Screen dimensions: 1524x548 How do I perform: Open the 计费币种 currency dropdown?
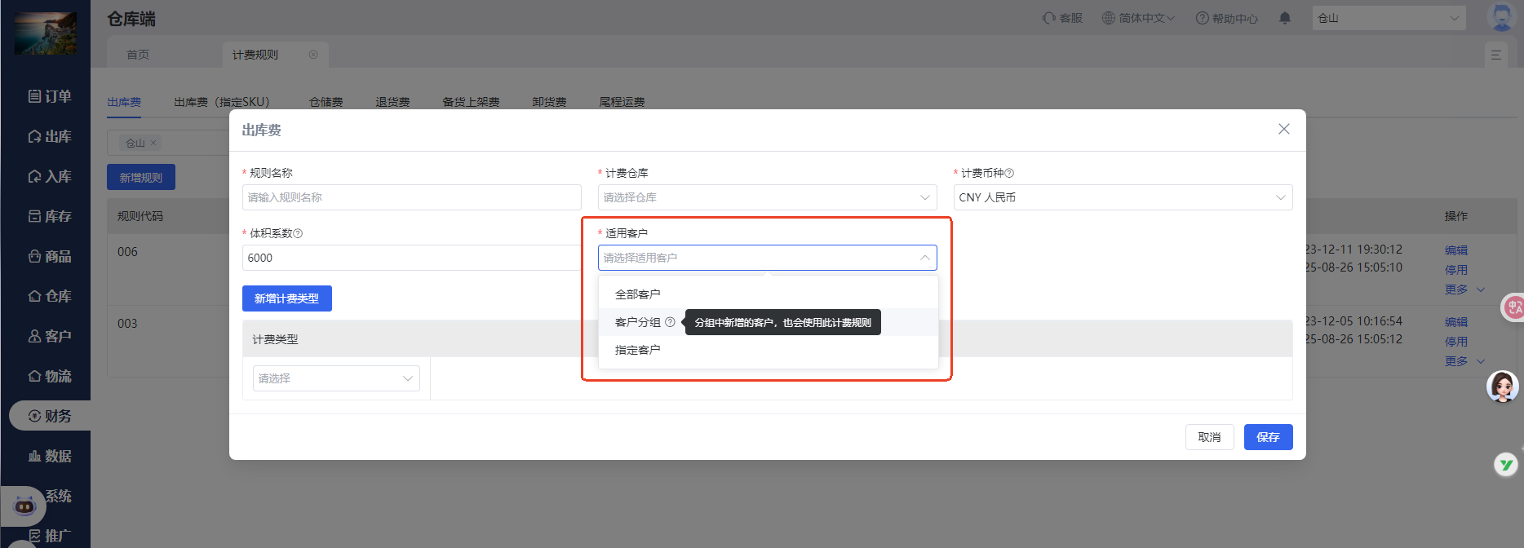coord(1122,197)
